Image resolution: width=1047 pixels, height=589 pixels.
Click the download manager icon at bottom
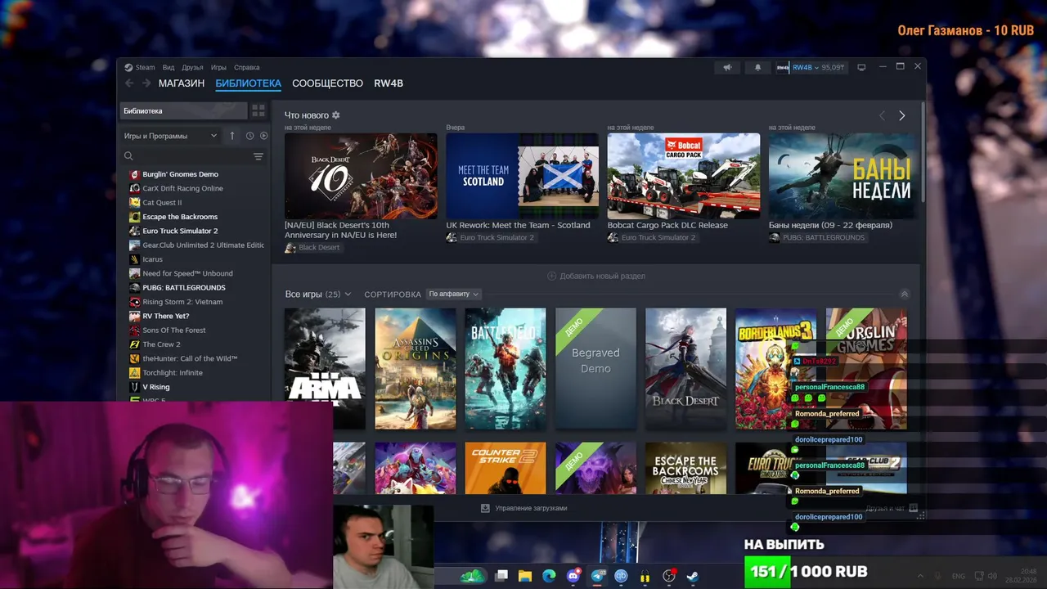coord(485,508)
